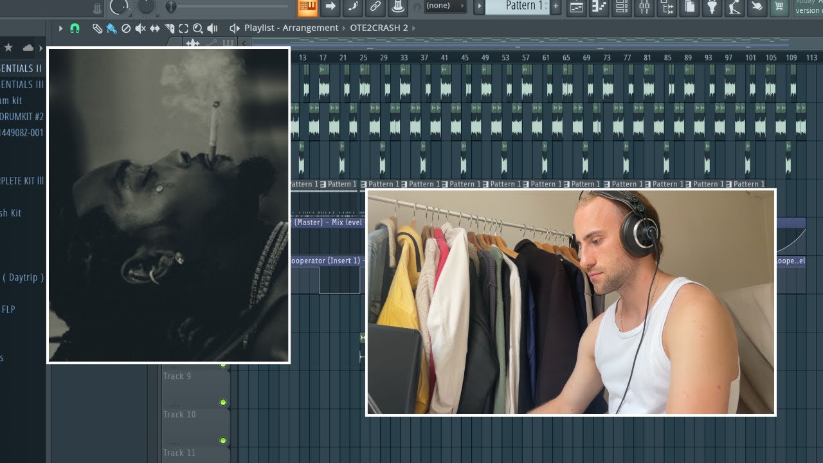
Task: Click the OTE2CRASH 2 arrangement name
Action: point(379,28)
